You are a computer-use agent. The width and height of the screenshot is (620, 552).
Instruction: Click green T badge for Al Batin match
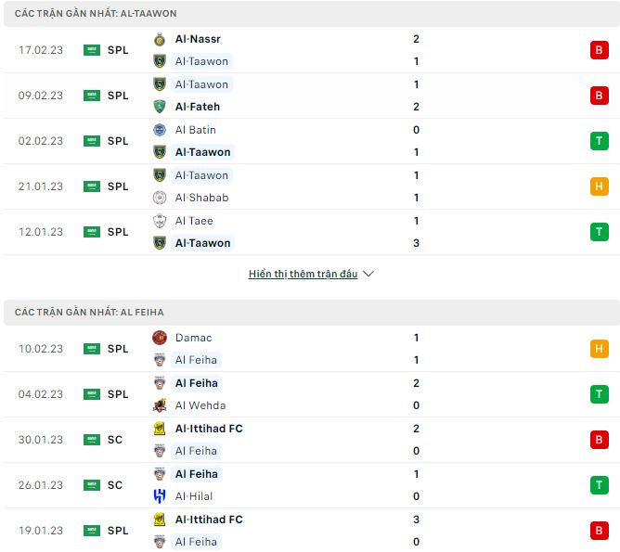599,141
